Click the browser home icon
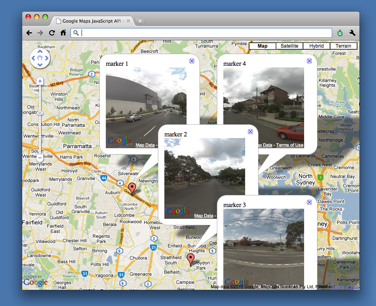376x306 pixels. 63,33
